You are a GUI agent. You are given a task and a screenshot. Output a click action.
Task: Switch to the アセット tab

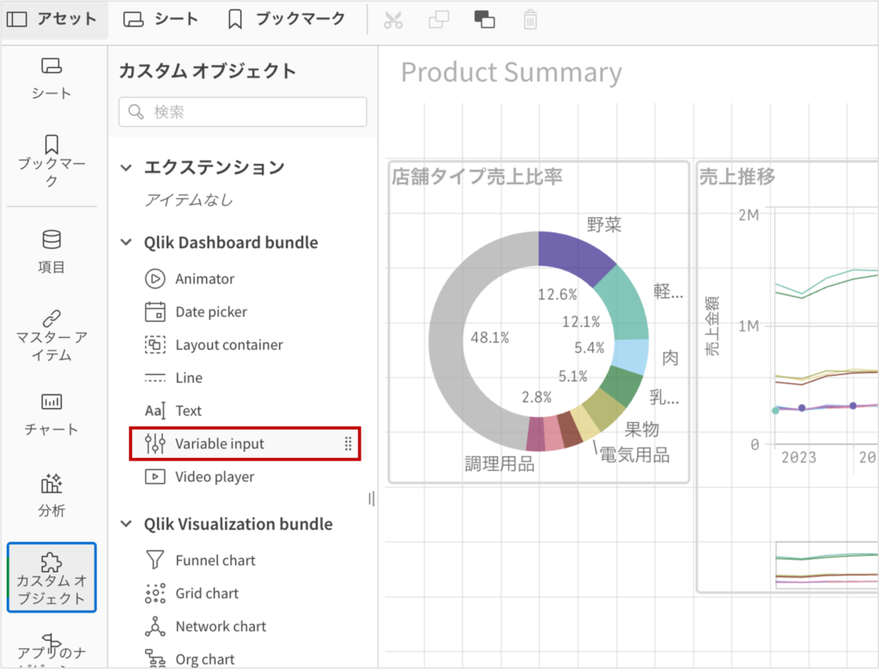[x=55, y=19]
